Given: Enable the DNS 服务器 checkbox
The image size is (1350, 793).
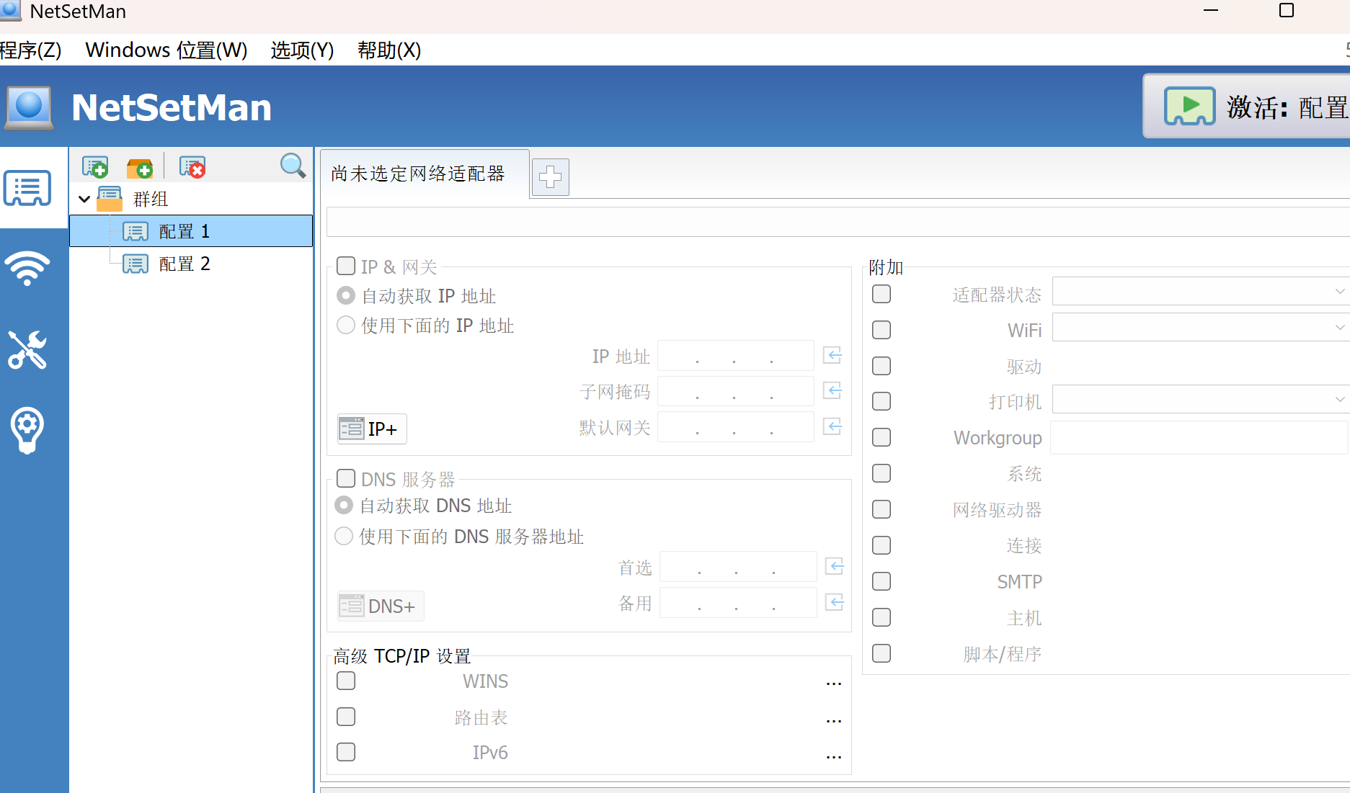Looking at the screenshot, I should (x=346, y=478).
